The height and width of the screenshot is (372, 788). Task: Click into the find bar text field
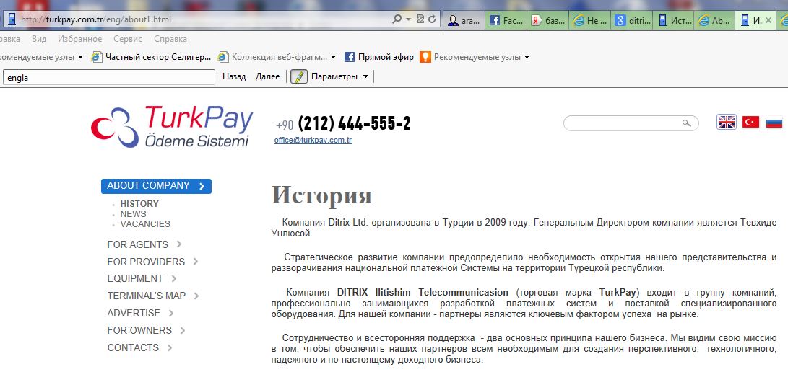pyautogui.click(x=109, y=78)
